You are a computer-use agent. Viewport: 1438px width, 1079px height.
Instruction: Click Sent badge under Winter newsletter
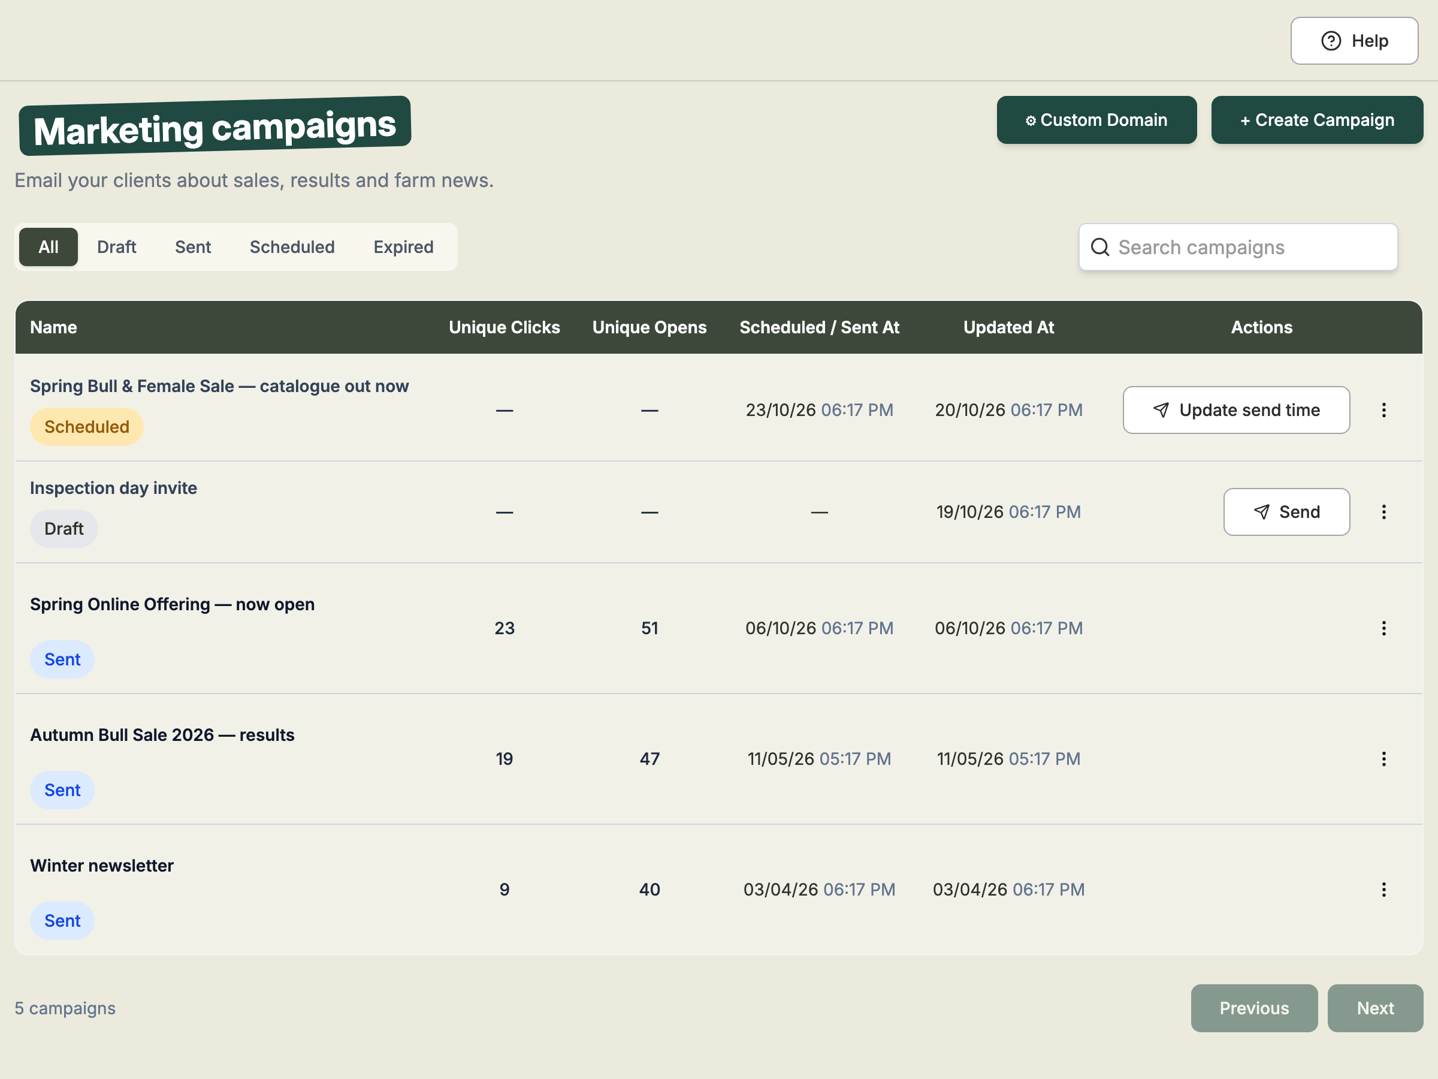click(x=62, y=921)
